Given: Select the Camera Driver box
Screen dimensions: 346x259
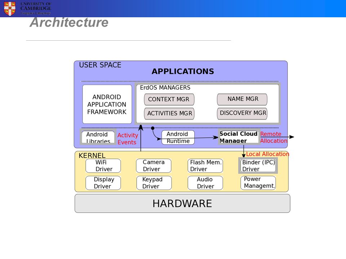Looking at the screenshot, I should click(154, 165).
